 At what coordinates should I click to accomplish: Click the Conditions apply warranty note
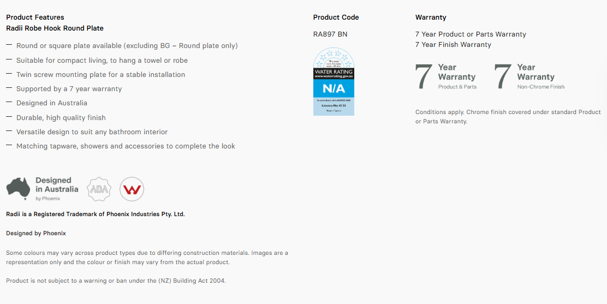tap(508, 117)
